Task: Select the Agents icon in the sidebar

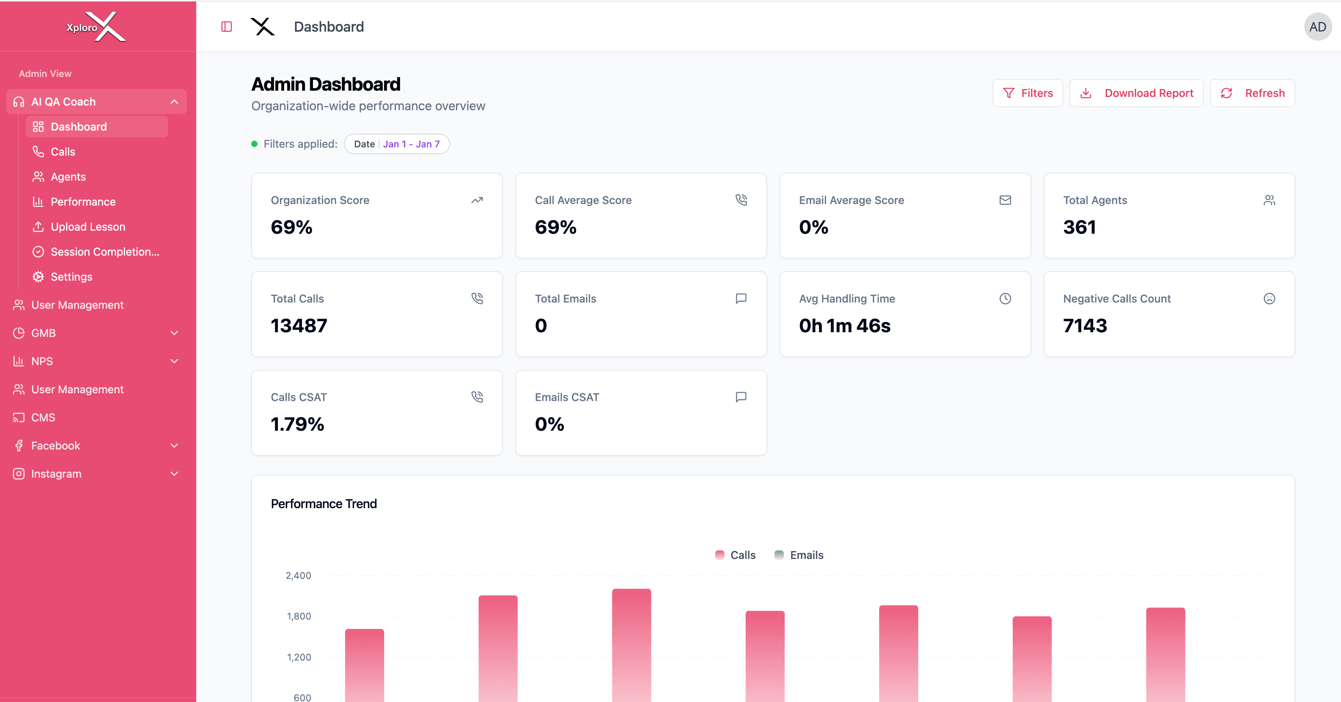Action: pos(38,177)
